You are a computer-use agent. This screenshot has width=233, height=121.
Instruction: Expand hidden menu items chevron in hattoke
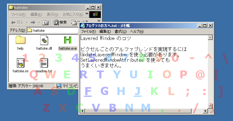[87, 14]
